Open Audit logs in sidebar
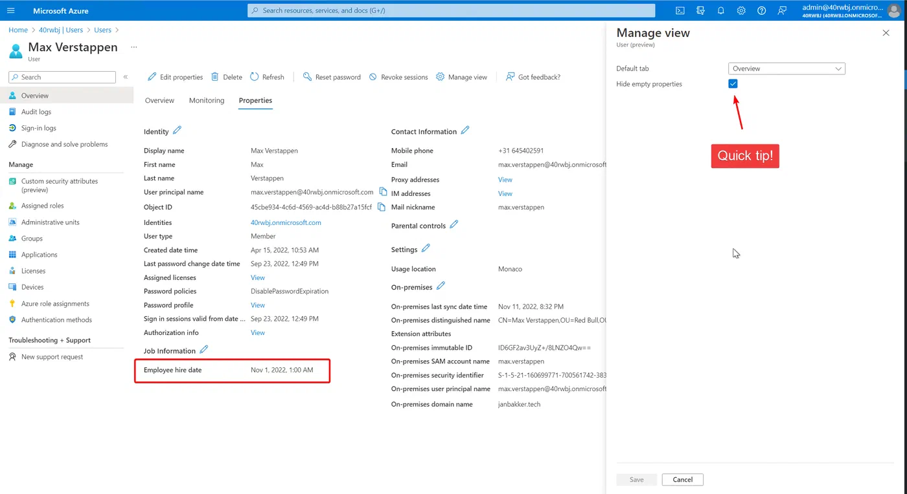This screenshot has width=907, height=494. click(36, 112)
